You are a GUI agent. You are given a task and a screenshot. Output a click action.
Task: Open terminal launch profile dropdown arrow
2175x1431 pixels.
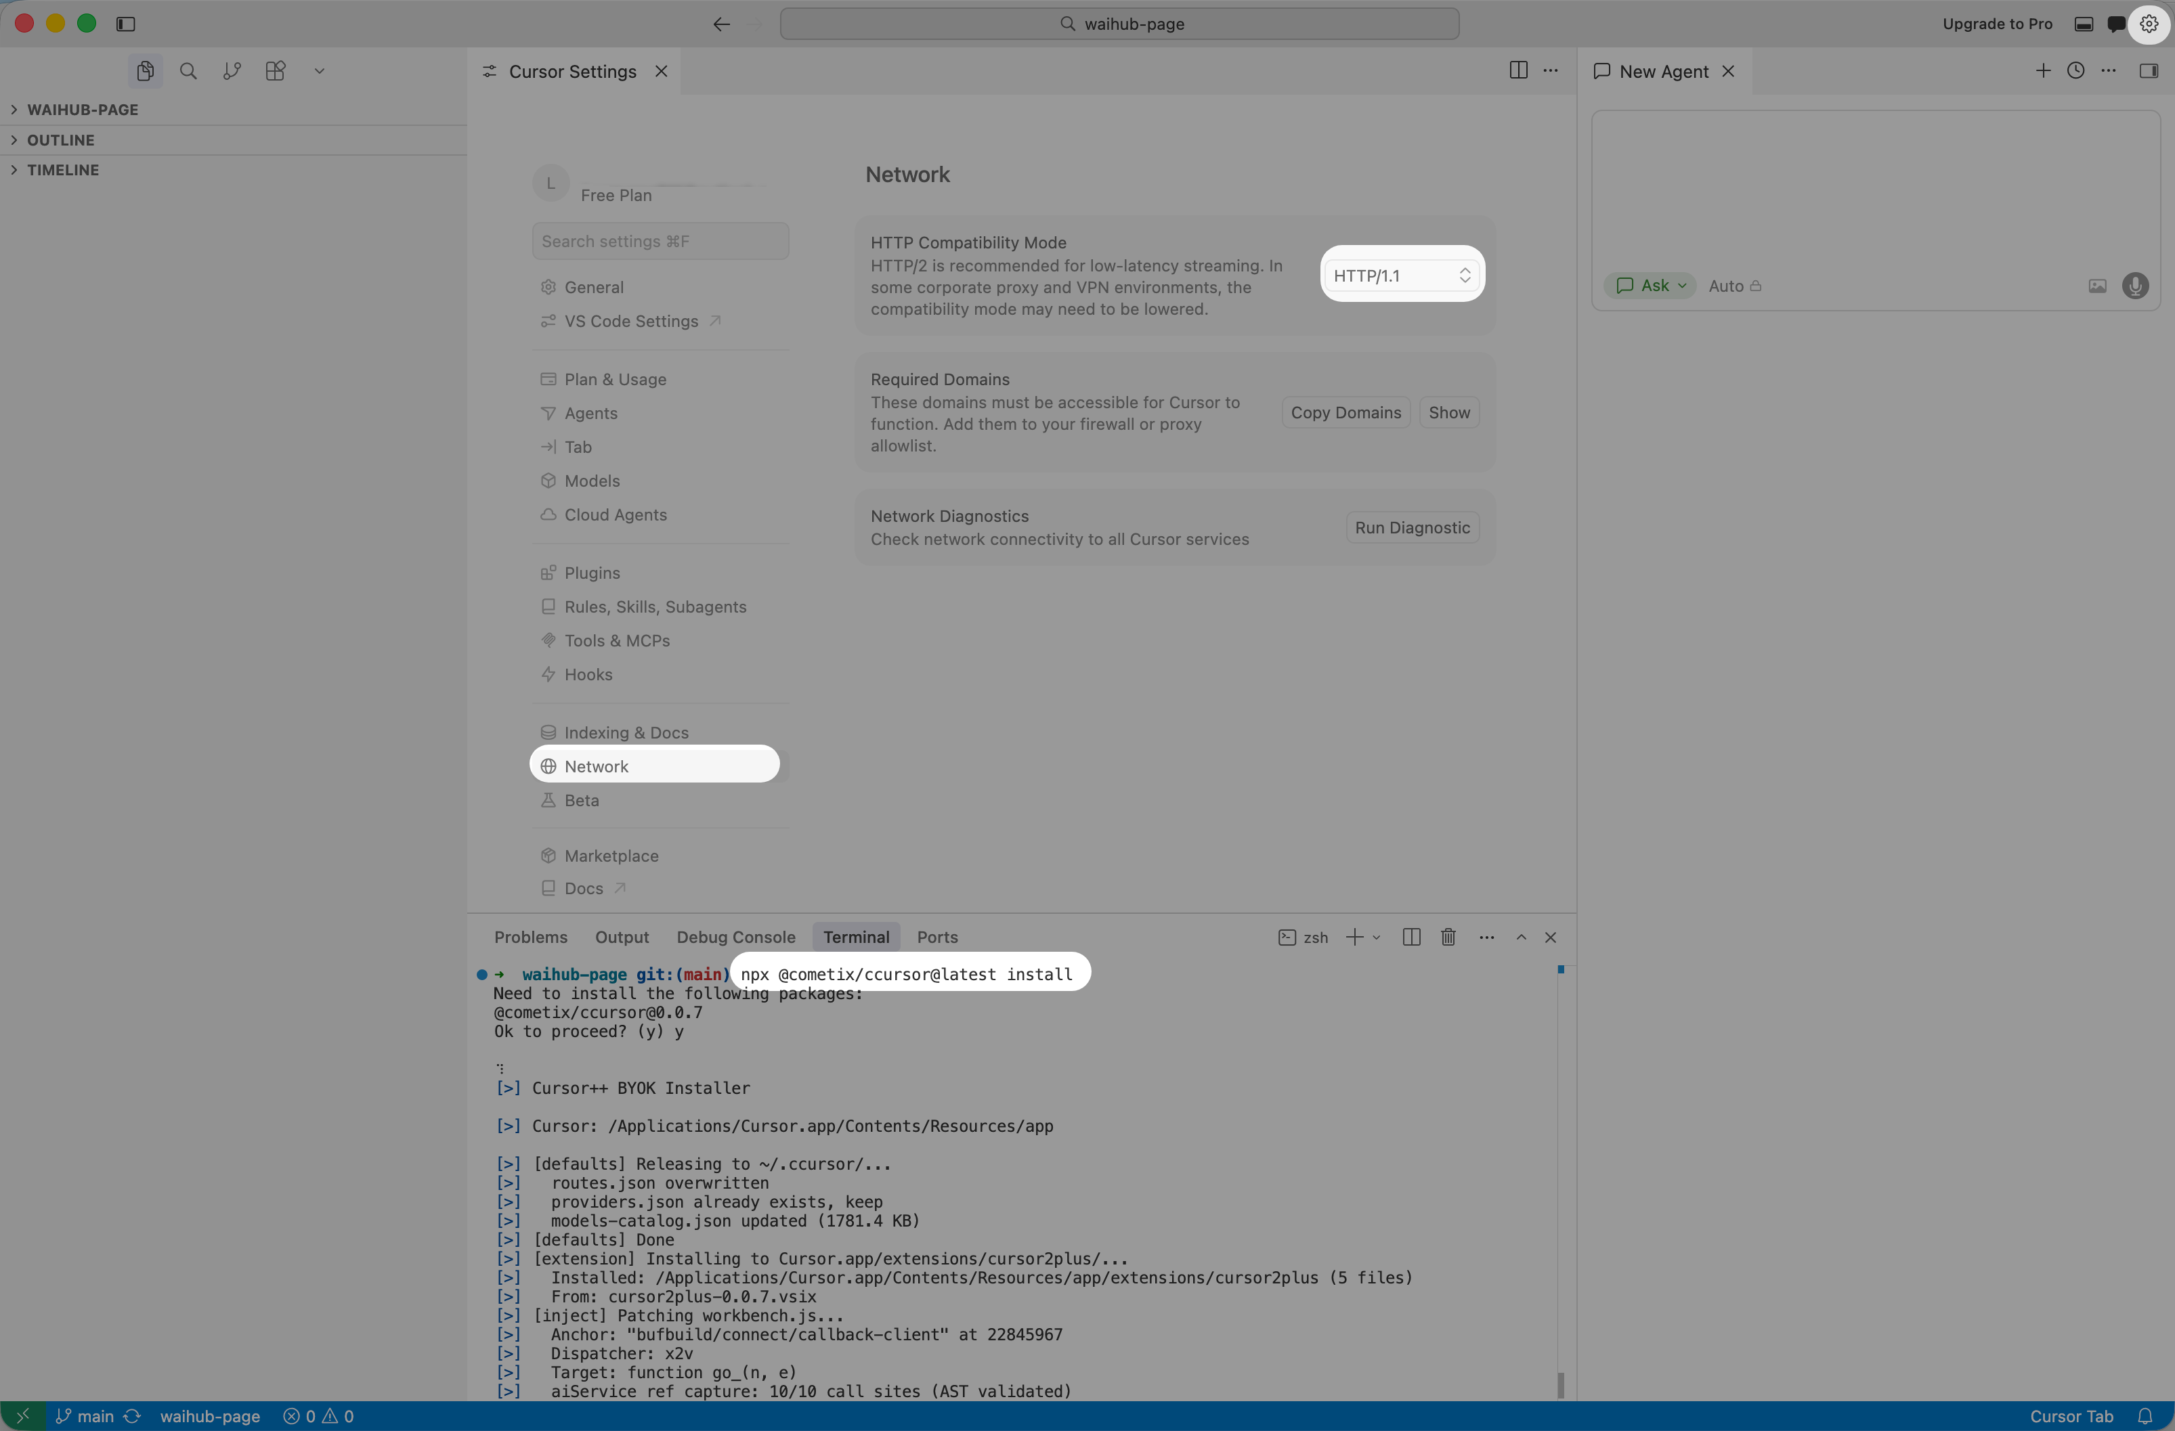[1376, 938]
